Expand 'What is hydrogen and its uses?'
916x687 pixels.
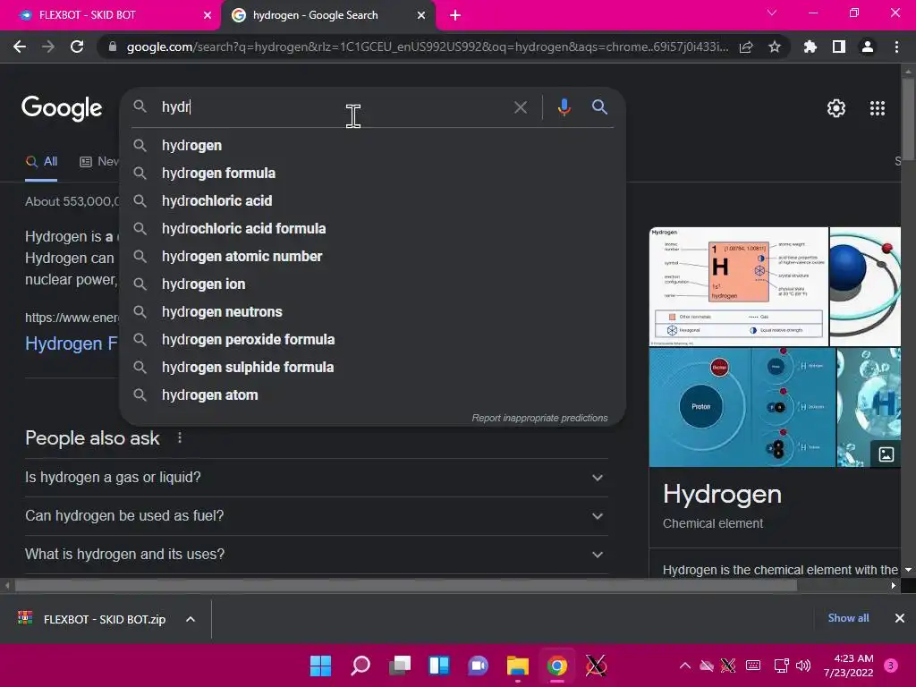click(316, 555)
